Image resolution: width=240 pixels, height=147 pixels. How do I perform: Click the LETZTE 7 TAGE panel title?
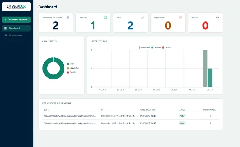pos(99,41)
